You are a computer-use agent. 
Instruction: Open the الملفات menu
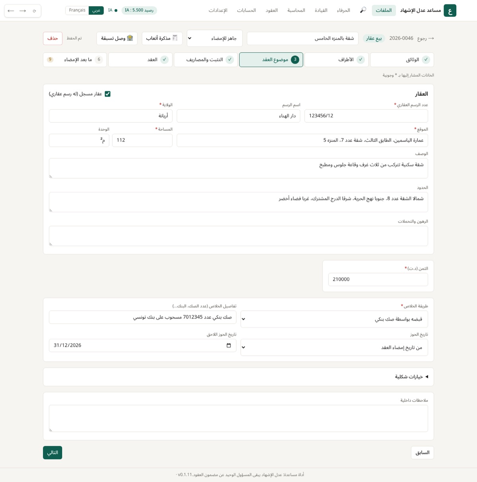384,10
